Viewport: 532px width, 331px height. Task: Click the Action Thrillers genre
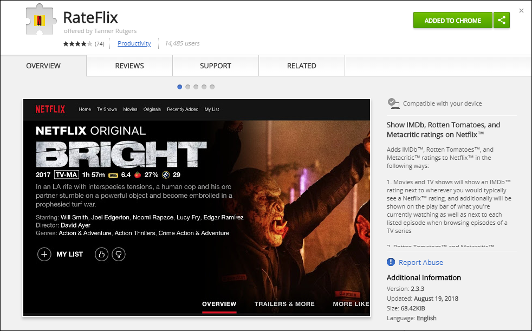click(135, 233)
